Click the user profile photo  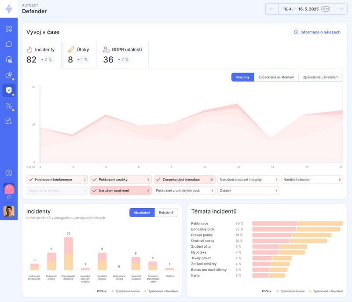[x=9, y=212]
